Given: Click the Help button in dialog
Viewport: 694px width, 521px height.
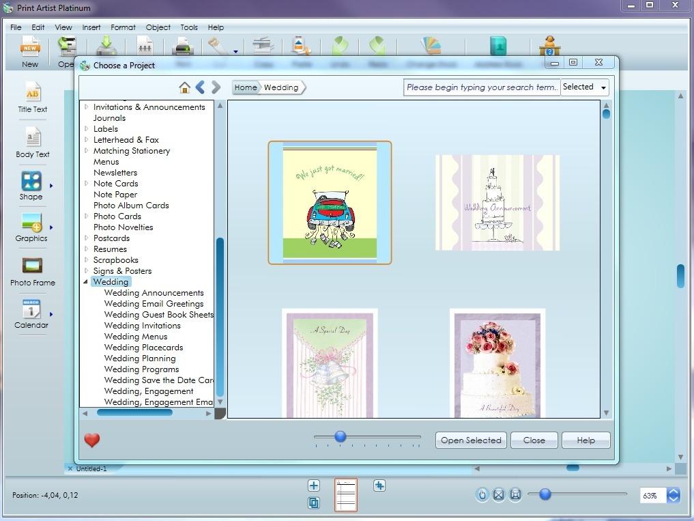Looking at the screenshot, I should pos(586,440).
